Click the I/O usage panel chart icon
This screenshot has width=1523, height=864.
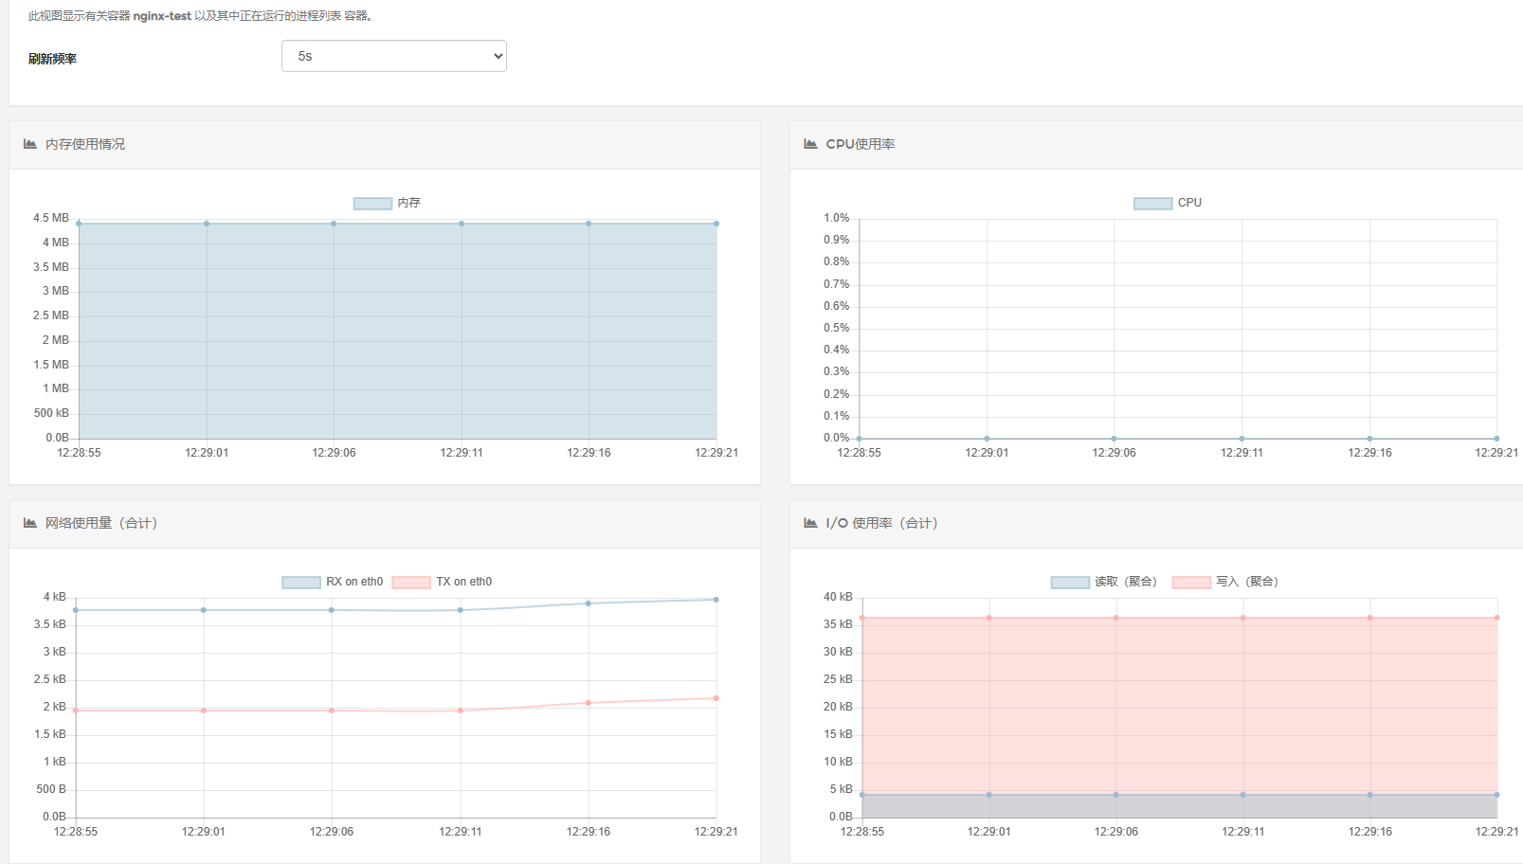(810, 523)
